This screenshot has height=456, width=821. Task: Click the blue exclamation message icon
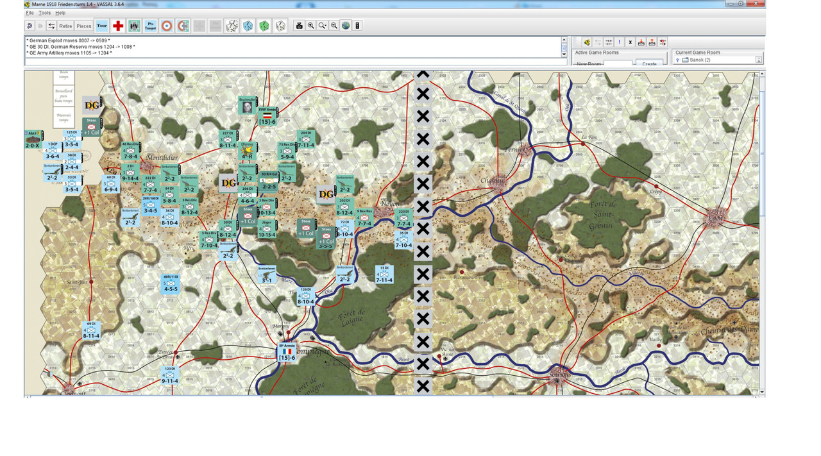tap(620, 42)
